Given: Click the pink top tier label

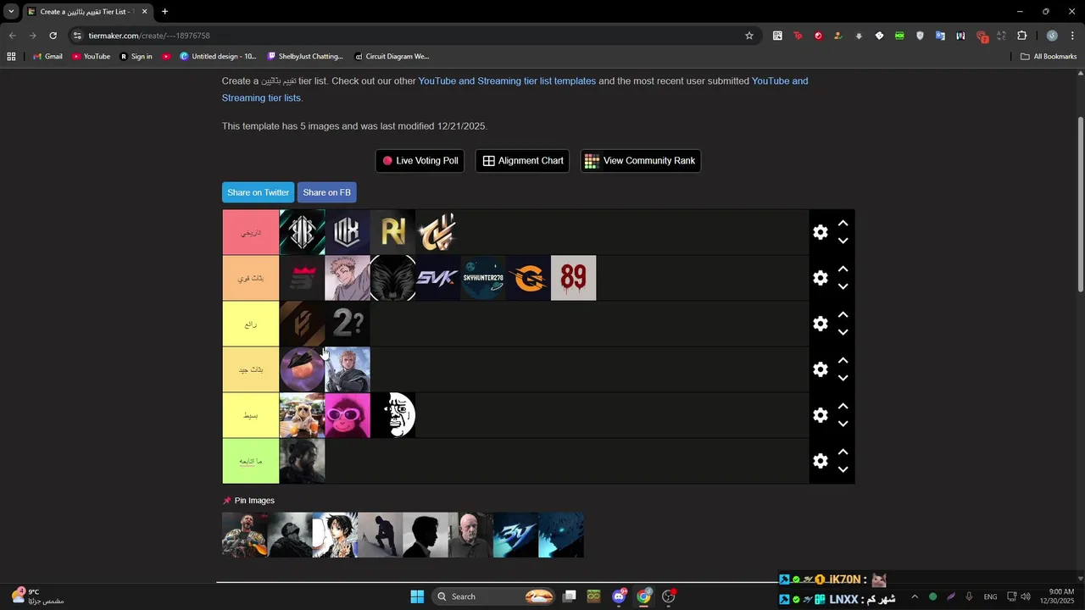Looking at the screenshot, I should [x=251, y=232].
